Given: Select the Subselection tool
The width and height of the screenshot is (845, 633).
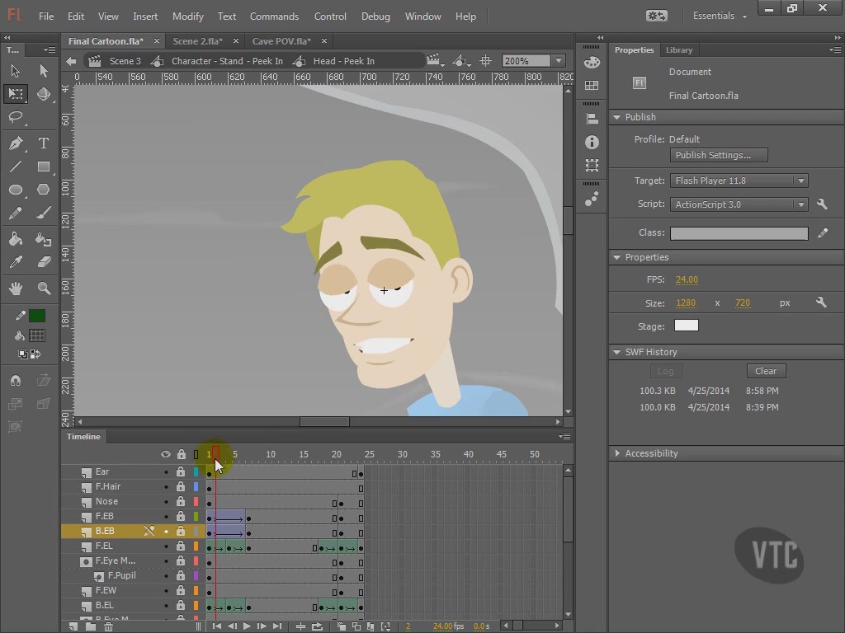Looking at the screenshot, I should [44, 71].
